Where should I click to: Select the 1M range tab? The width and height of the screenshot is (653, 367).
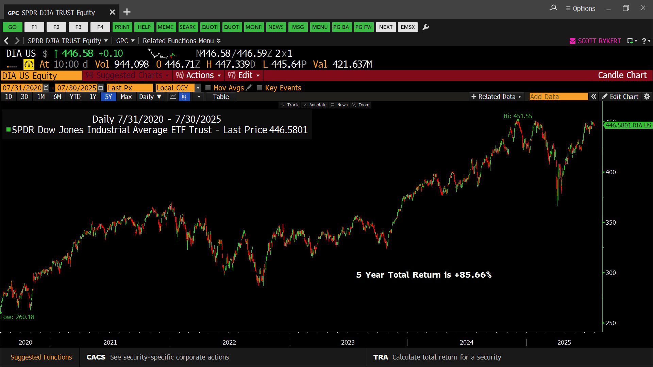(41, 97)
